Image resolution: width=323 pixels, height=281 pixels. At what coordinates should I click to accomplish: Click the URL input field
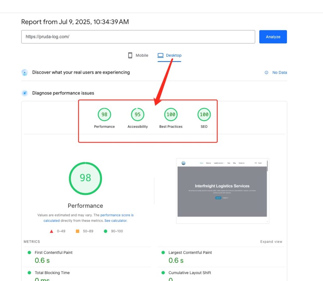(138, 37)
